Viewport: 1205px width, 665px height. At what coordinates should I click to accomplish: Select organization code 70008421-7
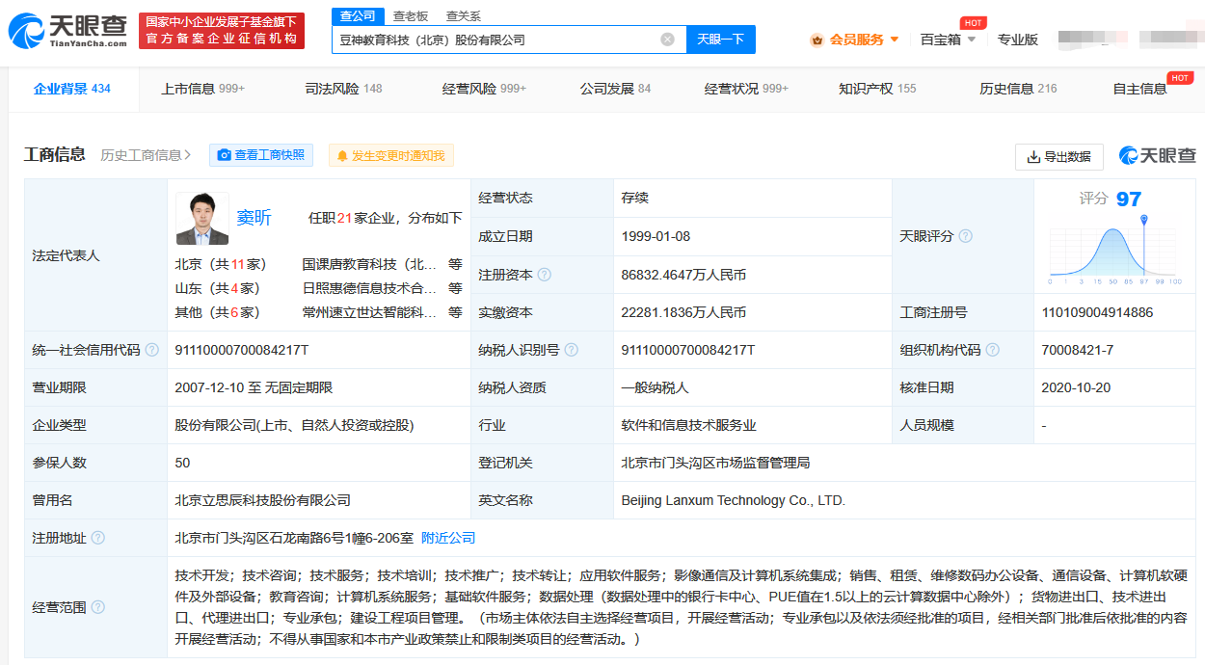point(1078,350)
